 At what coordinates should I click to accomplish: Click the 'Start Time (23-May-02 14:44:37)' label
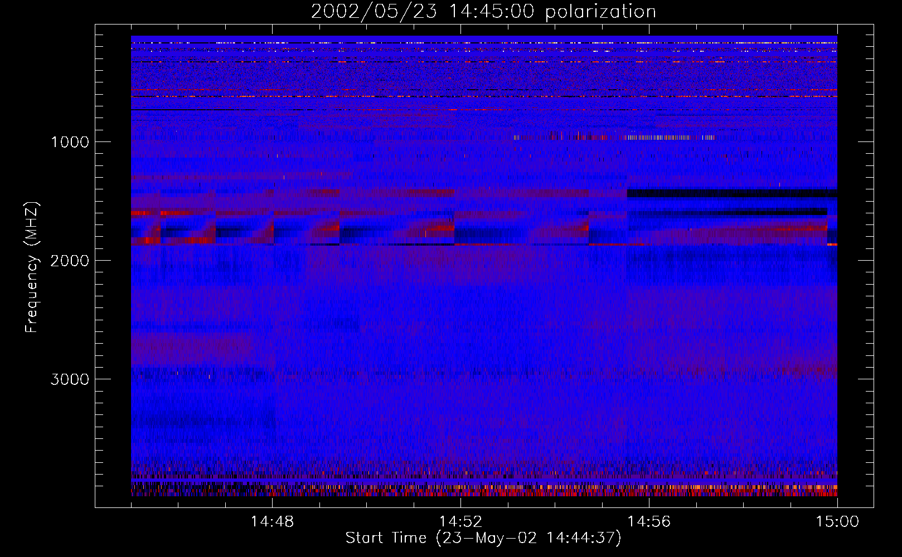tap(483, 538)
